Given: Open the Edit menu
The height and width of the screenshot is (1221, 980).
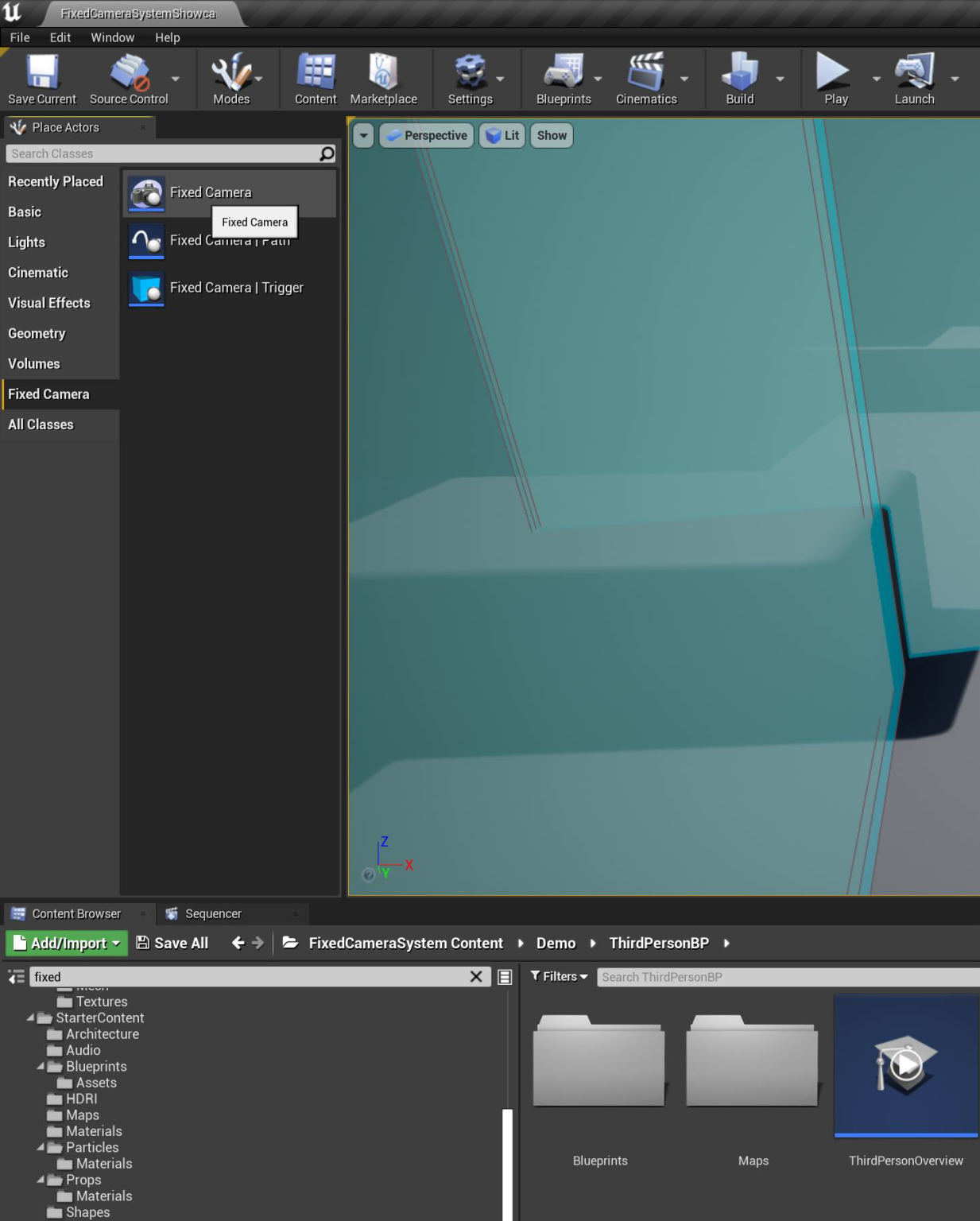Looking at the screenshot, I should (x=60, y=37).
